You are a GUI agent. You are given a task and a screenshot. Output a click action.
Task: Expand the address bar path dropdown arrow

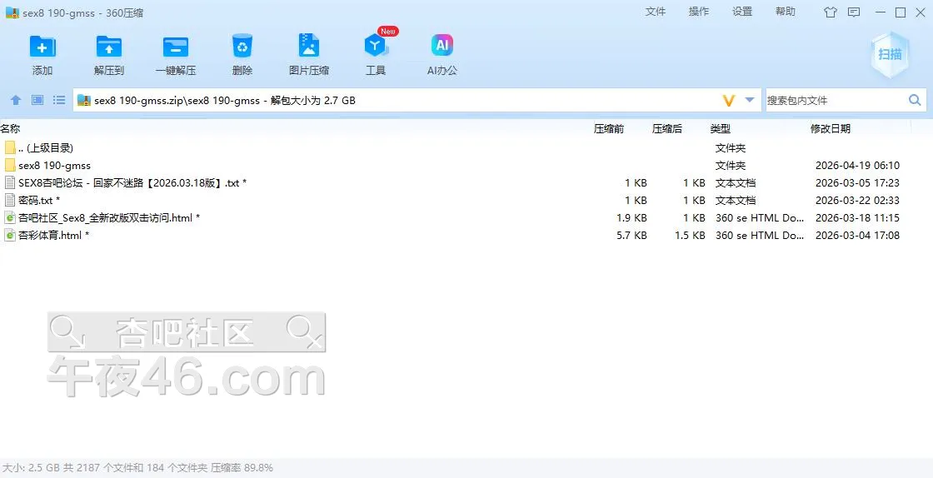(x=750, y=100)
